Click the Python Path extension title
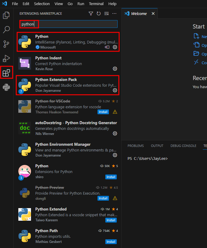Screen dimensions: 207x248 (46, 231)
